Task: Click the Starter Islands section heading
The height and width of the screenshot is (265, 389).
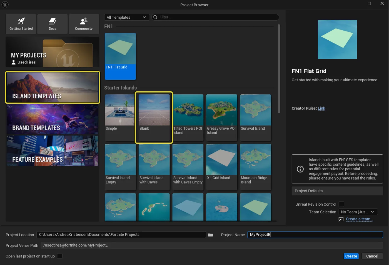Action: (121, 88)
